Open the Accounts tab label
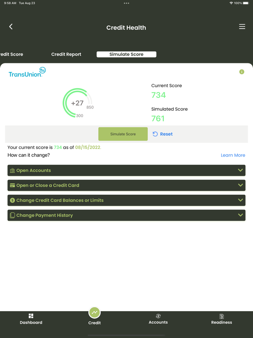 tap(158, 322)
